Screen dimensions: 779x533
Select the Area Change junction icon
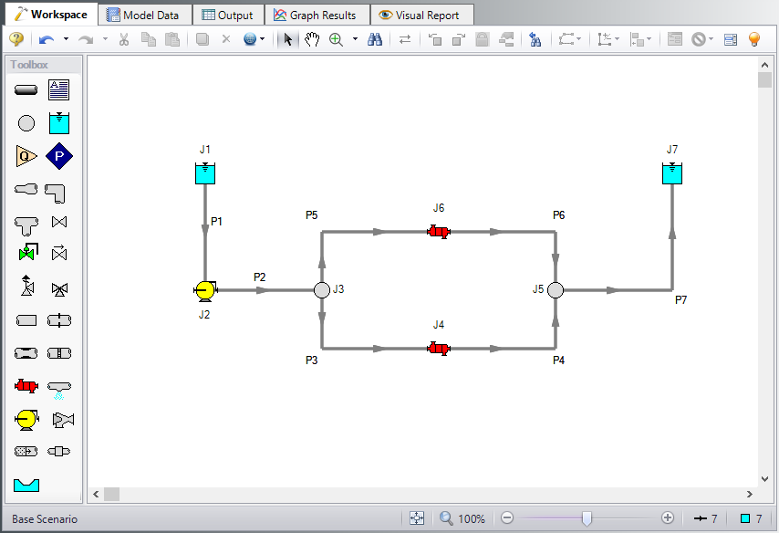[x=26, y=189]
